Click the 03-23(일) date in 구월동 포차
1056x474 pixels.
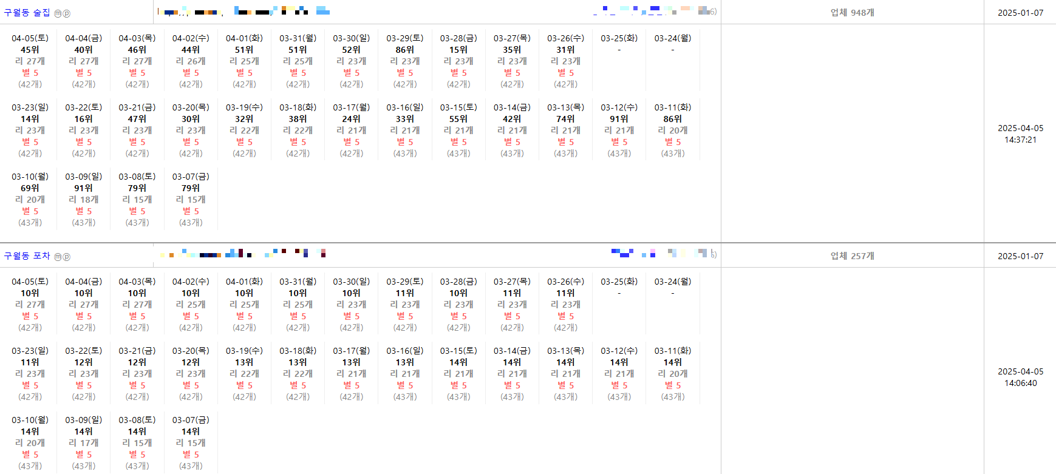[x=30, y=351]
